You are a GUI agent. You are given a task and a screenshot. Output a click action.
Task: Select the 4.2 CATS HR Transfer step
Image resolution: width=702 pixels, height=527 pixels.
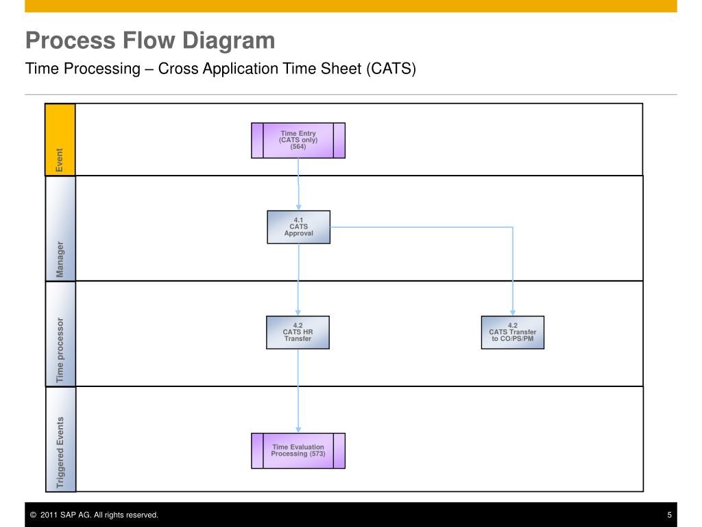click(x=298, y=333)
